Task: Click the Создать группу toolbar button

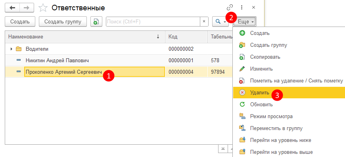Action: [x=63, y=21]
